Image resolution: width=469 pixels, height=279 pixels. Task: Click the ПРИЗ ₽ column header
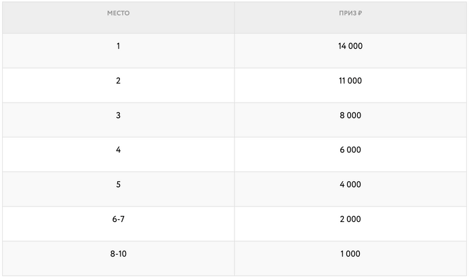point(348,13)
